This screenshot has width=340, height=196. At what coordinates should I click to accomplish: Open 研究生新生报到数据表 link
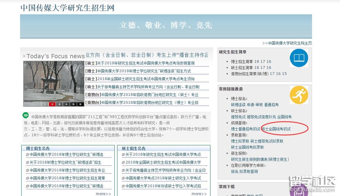click(260, 159)
